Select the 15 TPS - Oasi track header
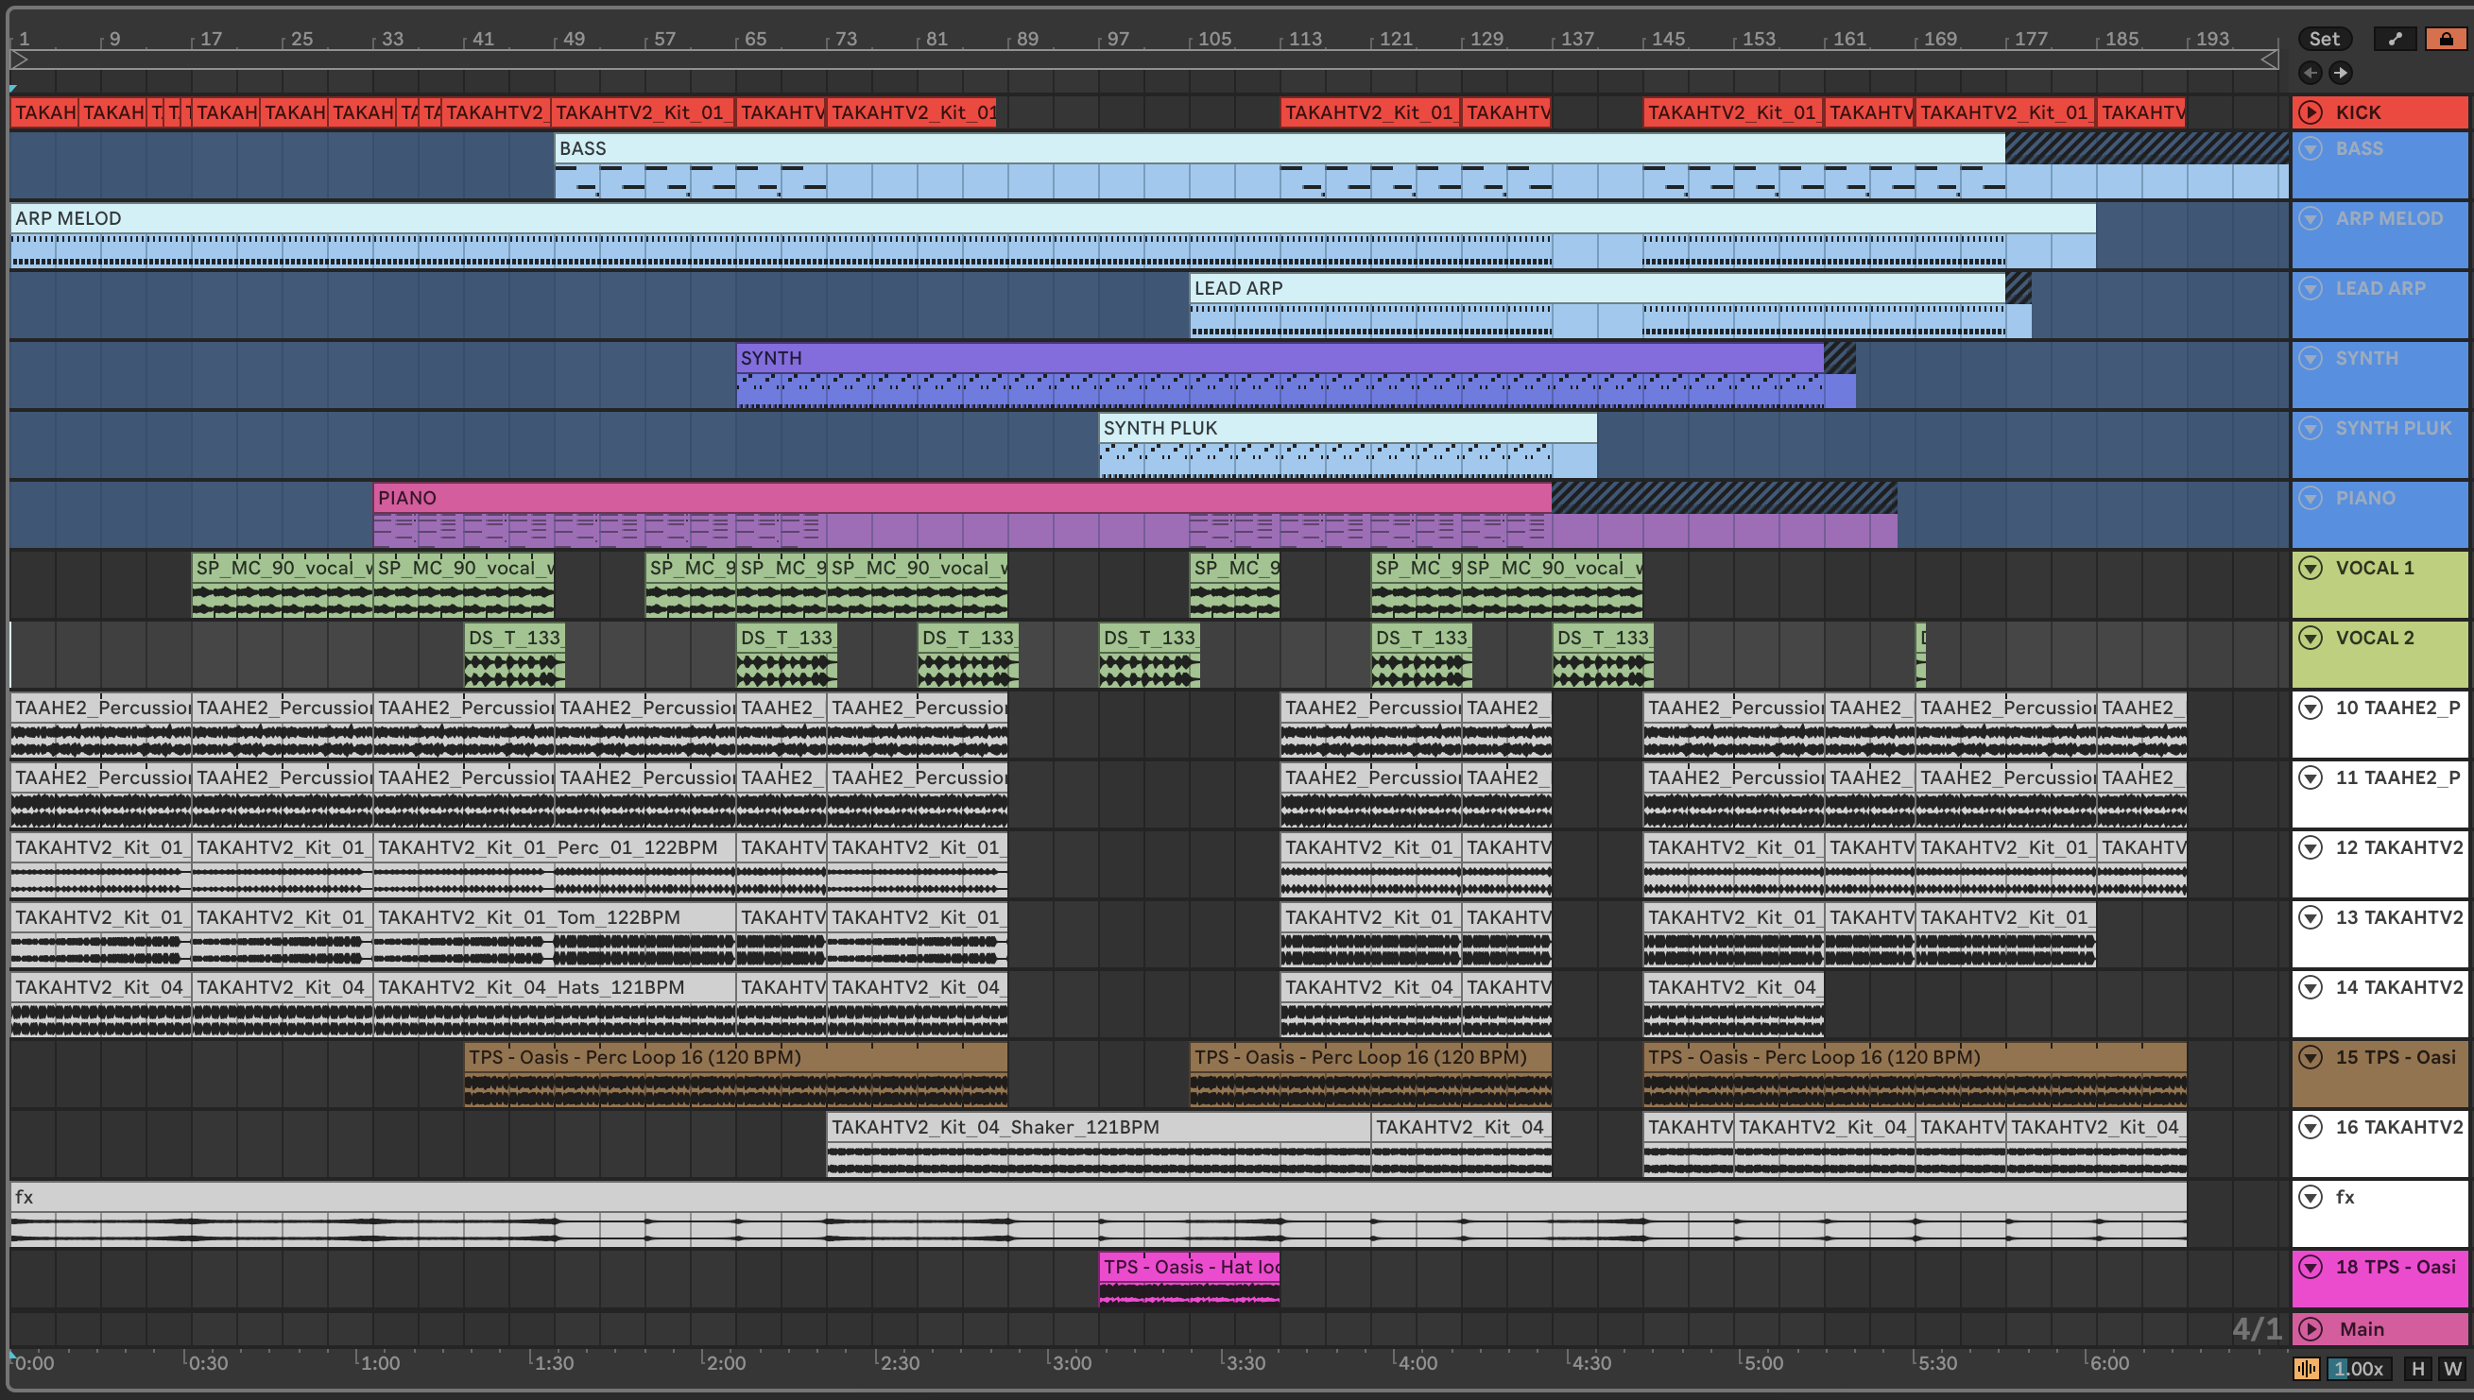The image size is (2474, 1400). point(2396,1058)
